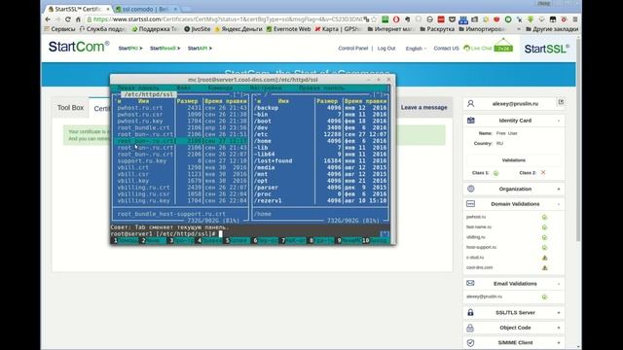Click Leave a message button
Image resolution: width=623 pixels, height=350 pixels.
pyautogui.click(x=424, y=108)
